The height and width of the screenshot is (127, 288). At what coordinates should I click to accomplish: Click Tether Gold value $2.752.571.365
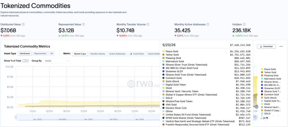click(240, 55)
